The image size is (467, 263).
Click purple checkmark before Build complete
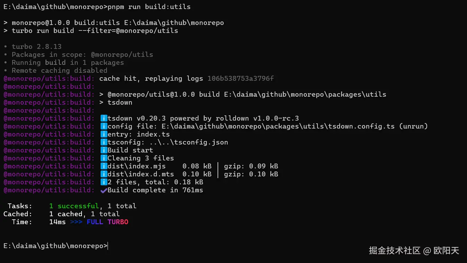point(103,190)
